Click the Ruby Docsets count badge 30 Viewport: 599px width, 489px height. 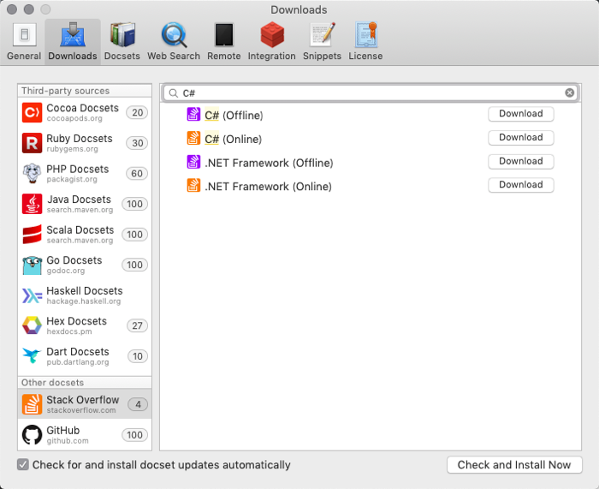click(137, 143)
